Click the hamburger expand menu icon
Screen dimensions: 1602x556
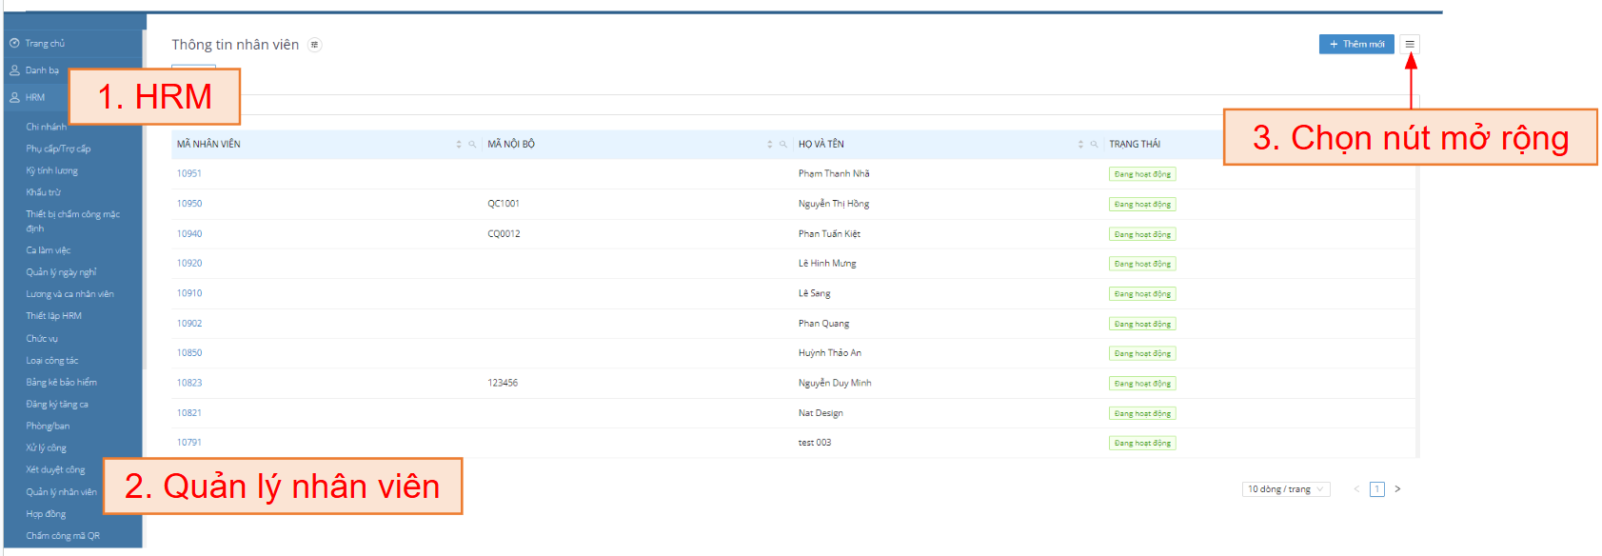pos(1410,44)
